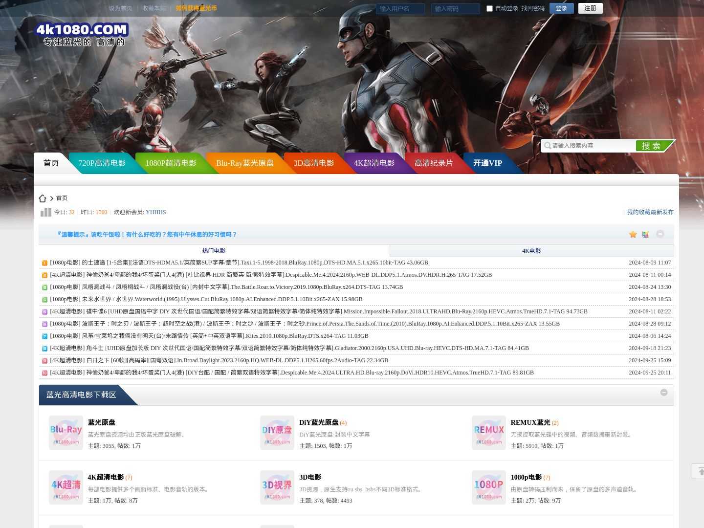Open the Mission.Impossible.Fallout 碟中谍6 post
Image resolution: width=704 pixels, height=528 pixels.
[318, 311]
